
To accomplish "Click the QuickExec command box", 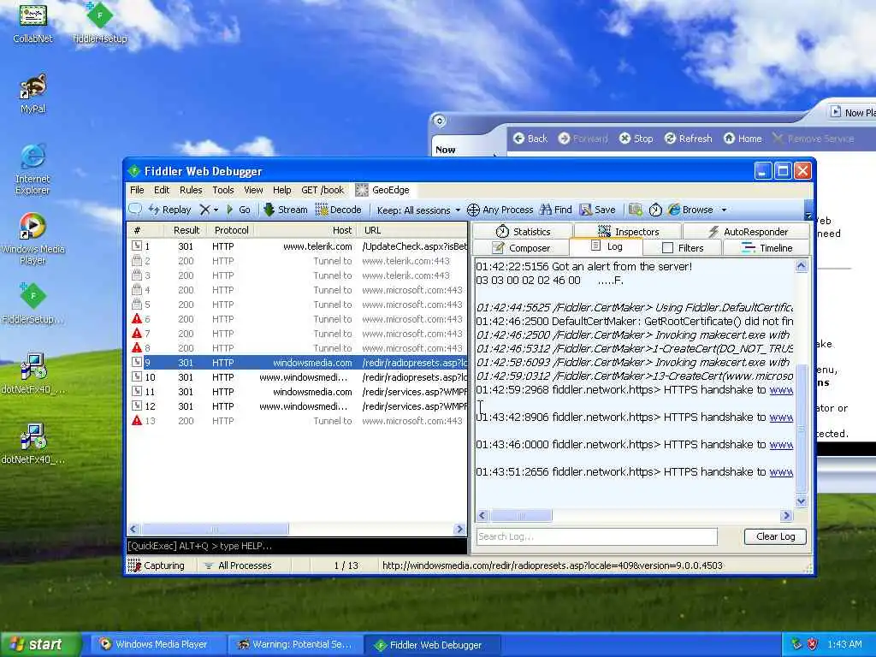I will coord(297,546).
